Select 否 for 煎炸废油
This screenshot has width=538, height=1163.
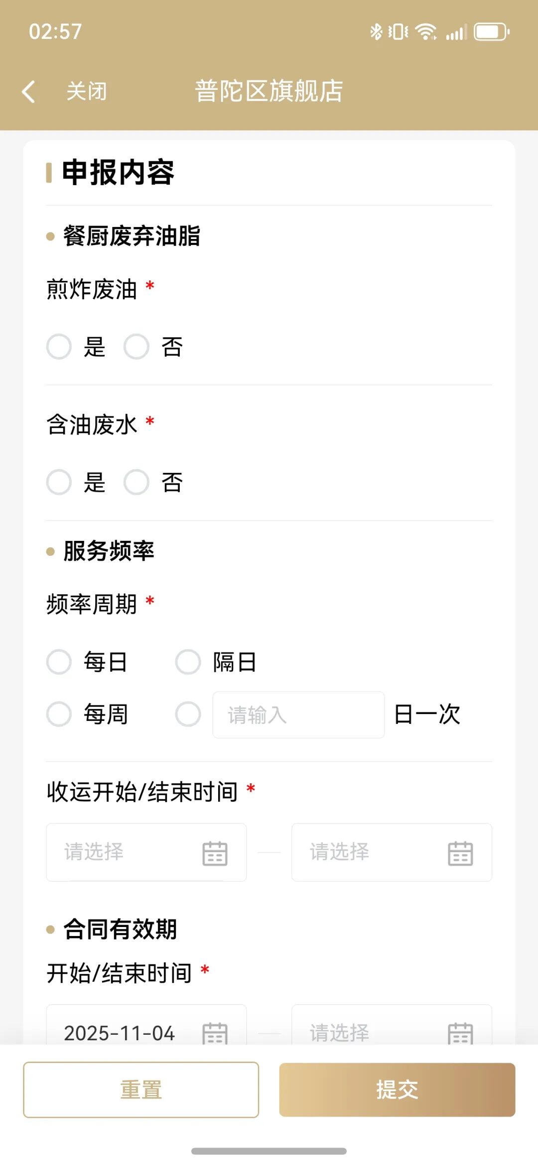136,347
